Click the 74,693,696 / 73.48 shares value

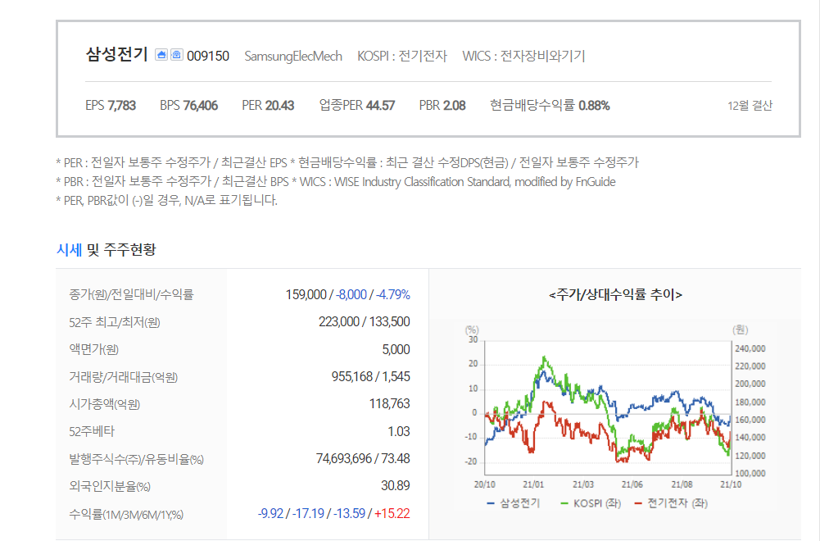363,459
